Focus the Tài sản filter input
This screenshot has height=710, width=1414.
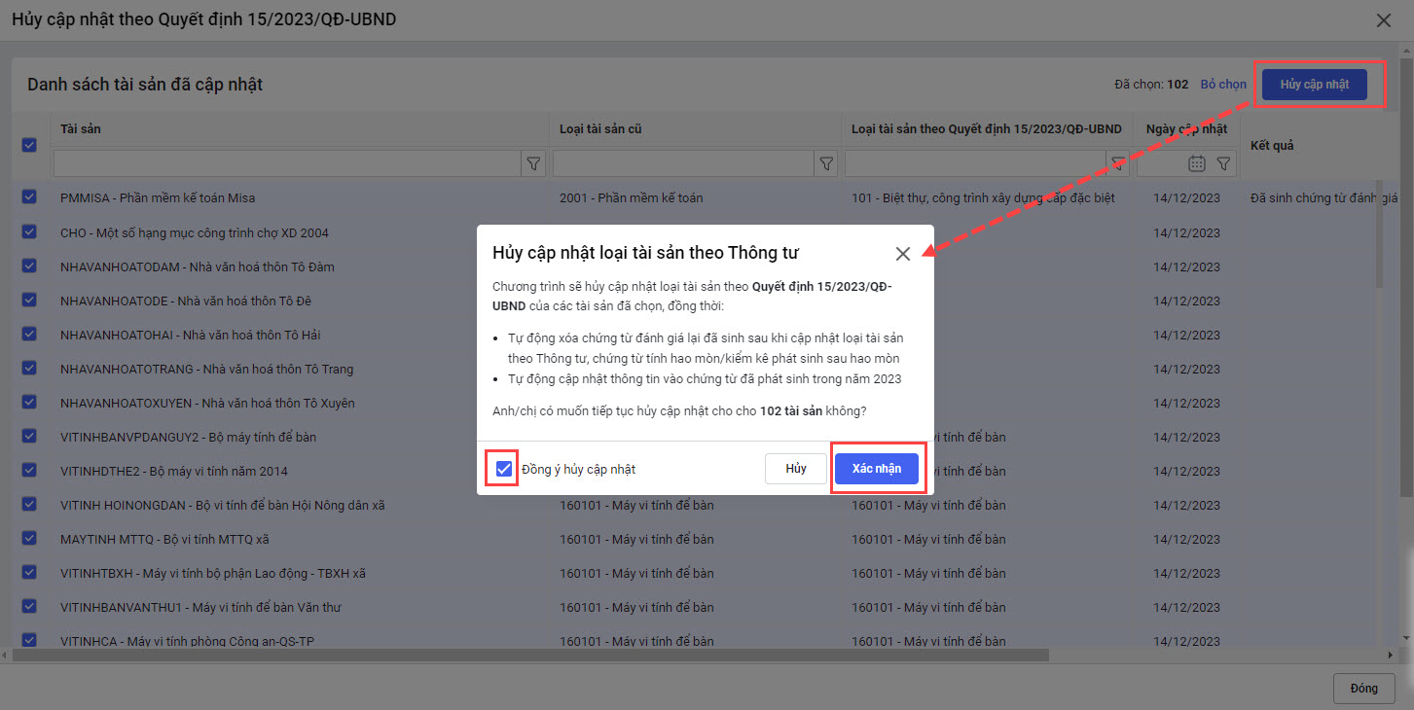[288, 164]
